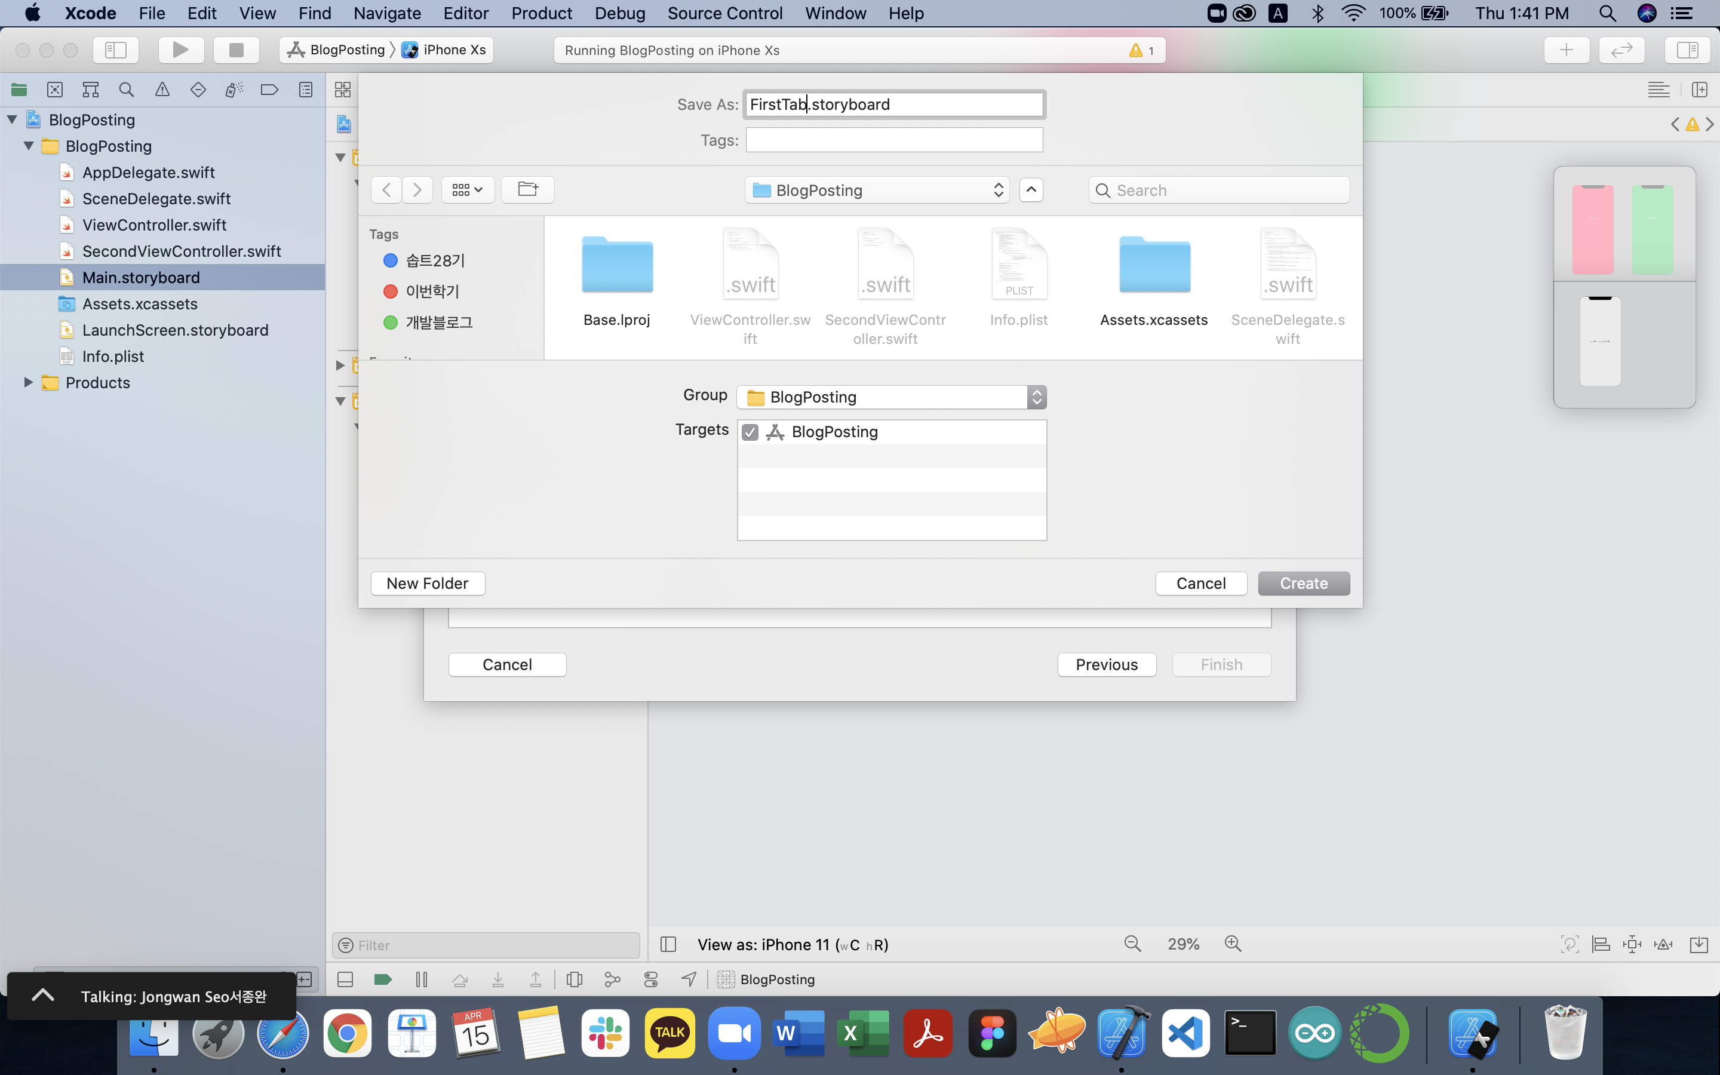The image size is (1720, 1075).
Task: Expand the Products folder
Action: pyautogui.click(x=29, y=382)
